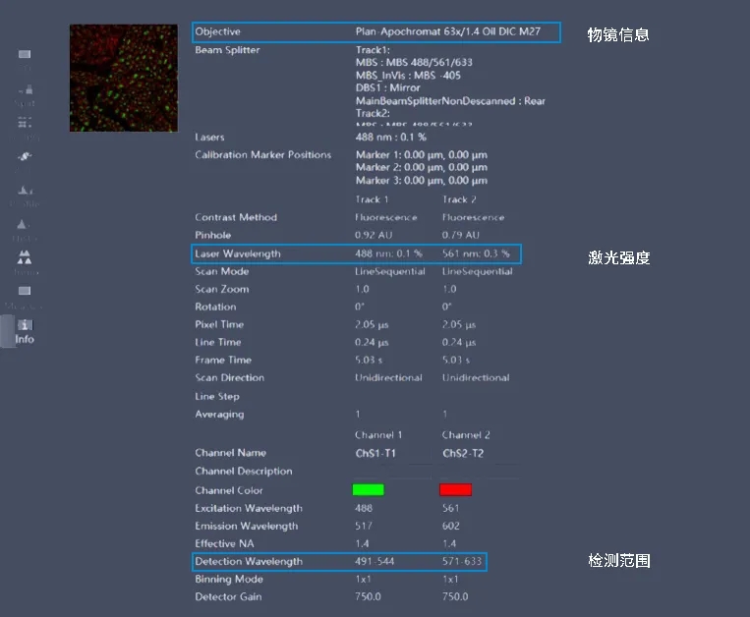Click the 'Track 2' column header
The image size is (750, 617).
[x=459, y=199]
